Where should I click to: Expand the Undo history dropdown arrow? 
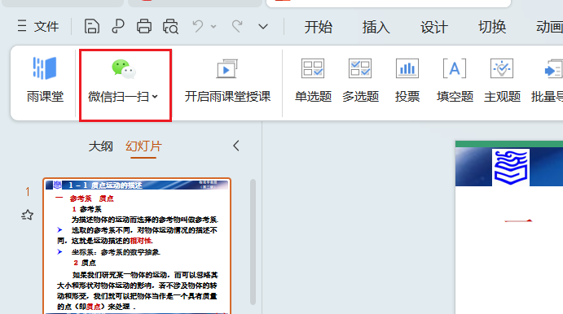213,27
